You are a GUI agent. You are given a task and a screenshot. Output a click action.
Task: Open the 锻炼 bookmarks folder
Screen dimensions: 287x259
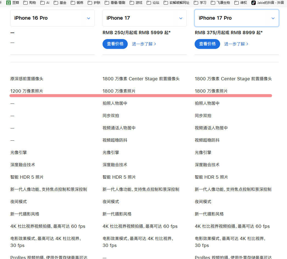point(77,2)
